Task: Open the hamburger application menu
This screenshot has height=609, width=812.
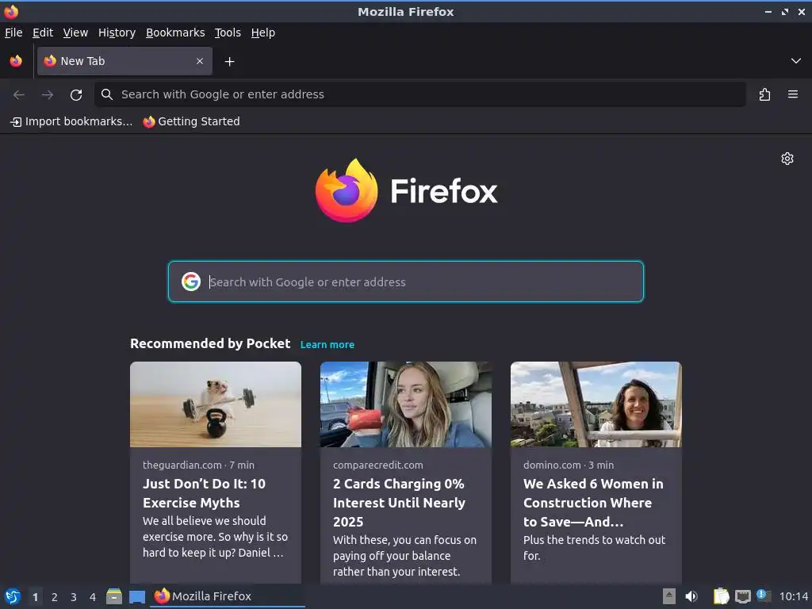Action: click(x=793, y=94)
